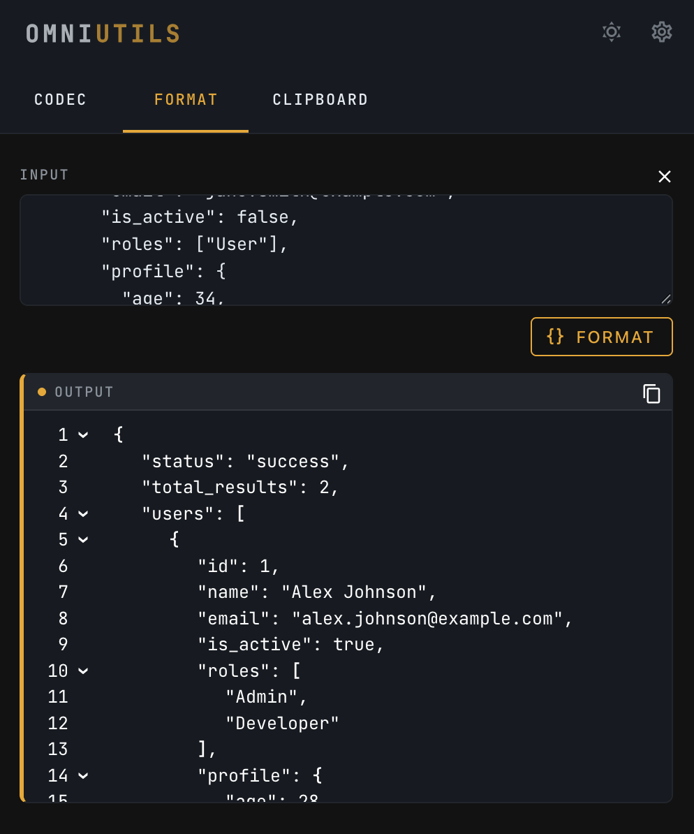The height and width of the screenshot is (834, 694).
Task: Open the CLIPBOARD tab
Action: click(x=320, y=99)
